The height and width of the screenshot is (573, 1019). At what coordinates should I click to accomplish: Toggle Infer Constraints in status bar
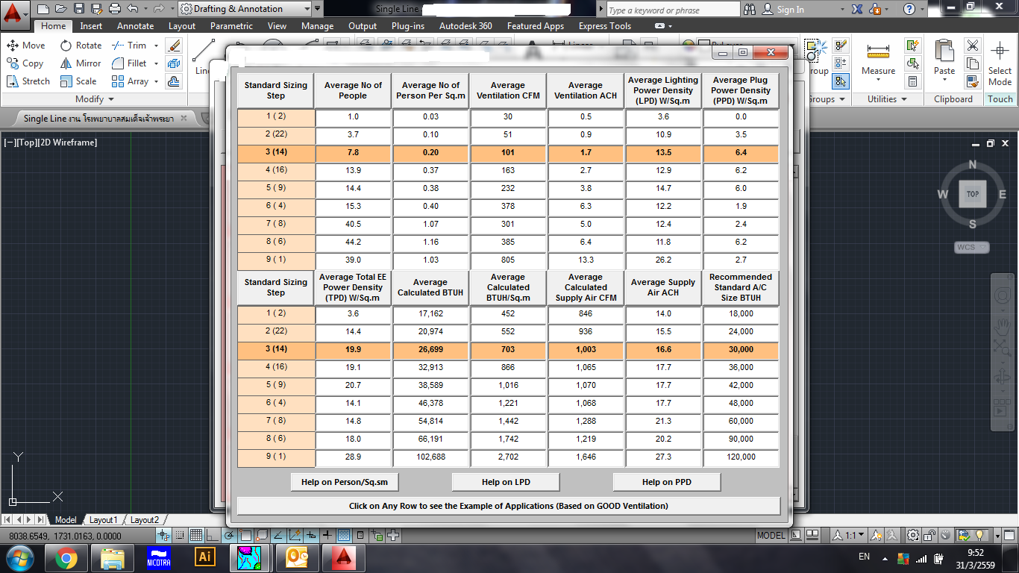pos(164,535)
